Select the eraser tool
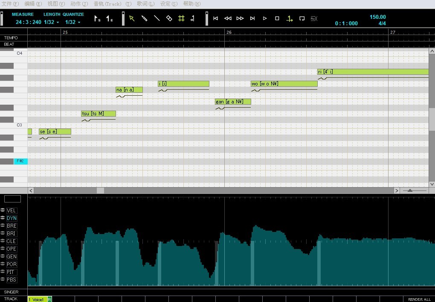Viewport: 435px width, 302px height. pos(169,18)
